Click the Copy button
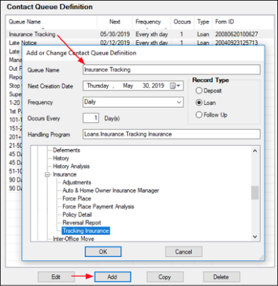This screenshot has width=278, height=286. [x=165, y=277]
